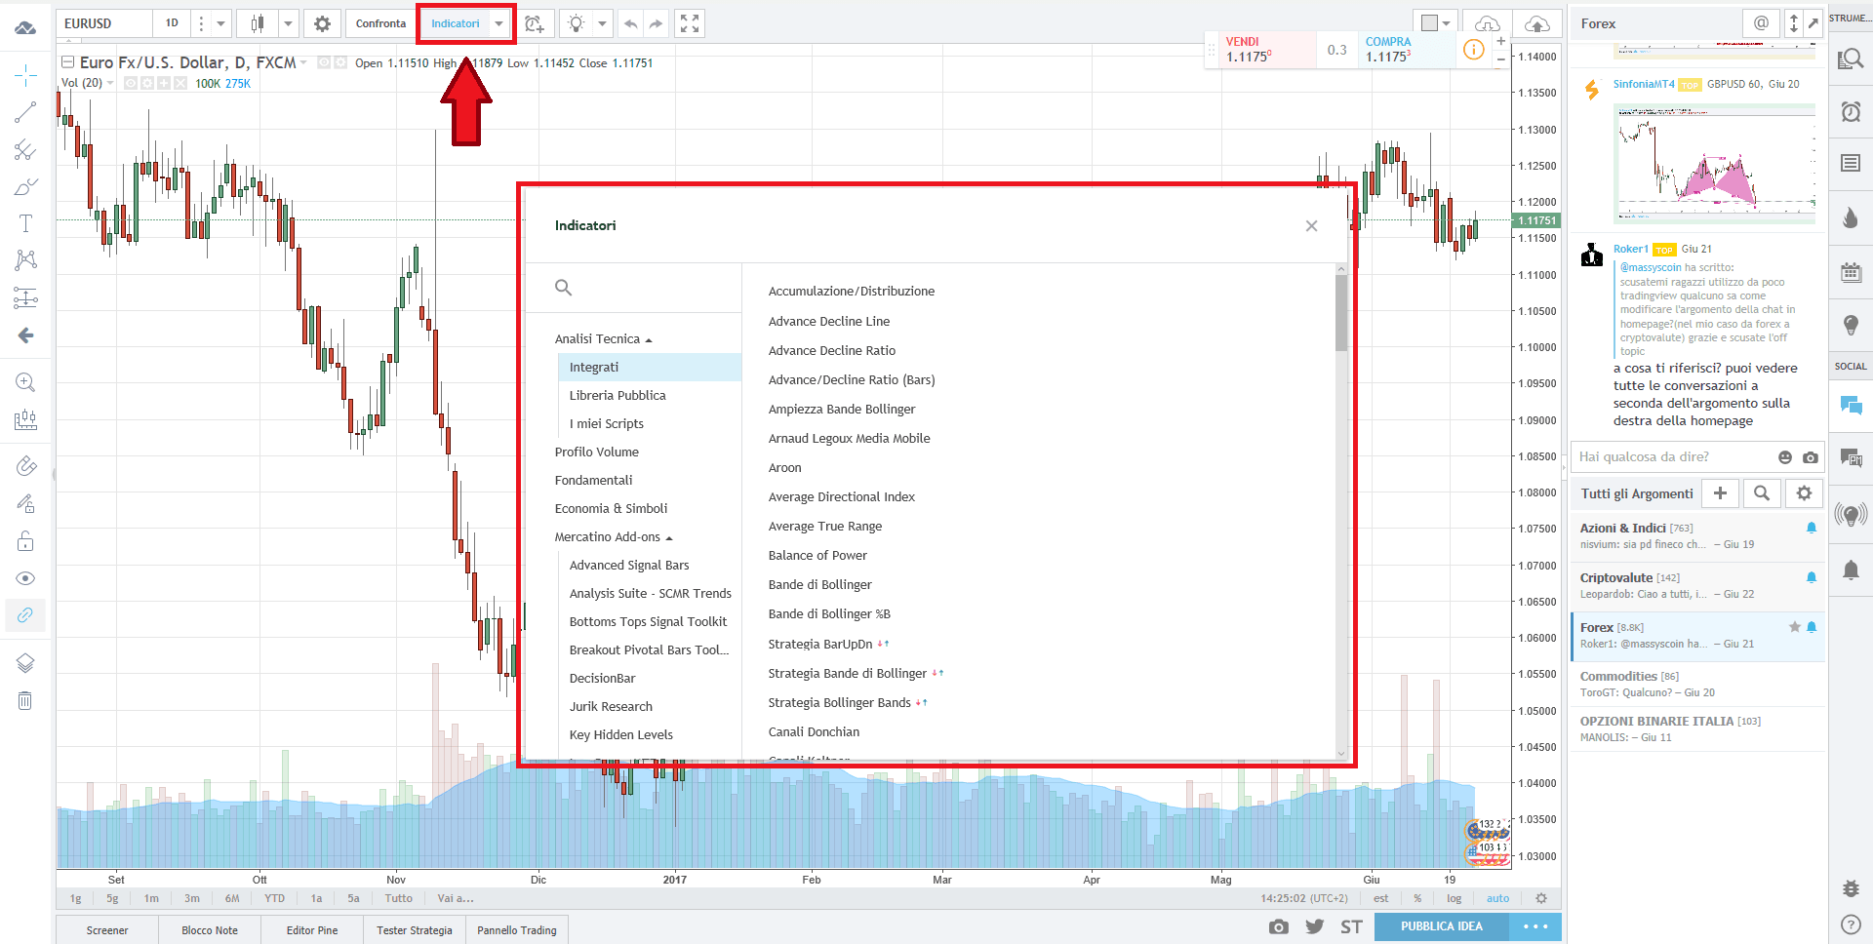Select I miei Scripts category
Screen dimensions: 1873x944
607,423
